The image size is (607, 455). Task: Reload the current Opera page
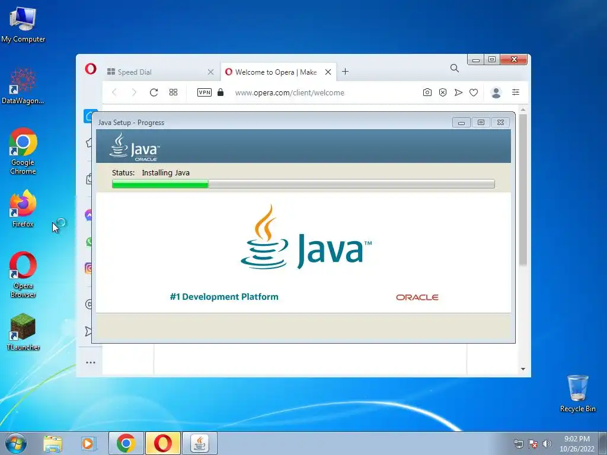[x=154, y=92]
